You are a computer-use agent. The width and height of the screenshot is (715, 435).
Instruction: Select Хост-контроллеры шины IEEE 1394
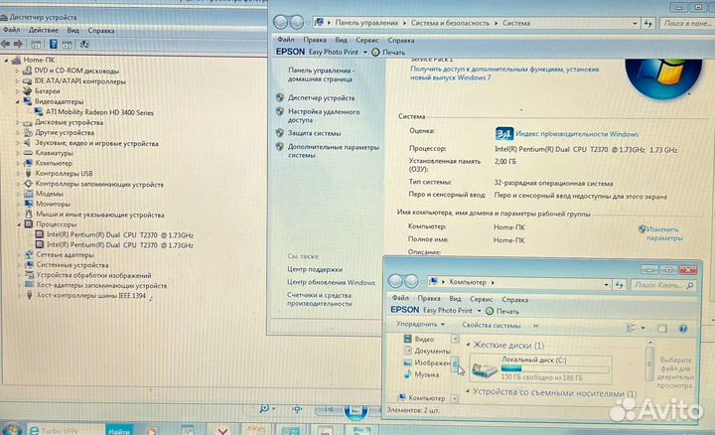click(x=91, y=296)
